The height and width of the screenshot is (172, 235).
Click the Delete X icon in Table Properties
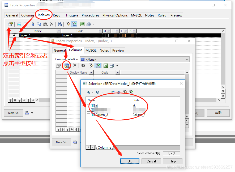[x=52, y=24]
